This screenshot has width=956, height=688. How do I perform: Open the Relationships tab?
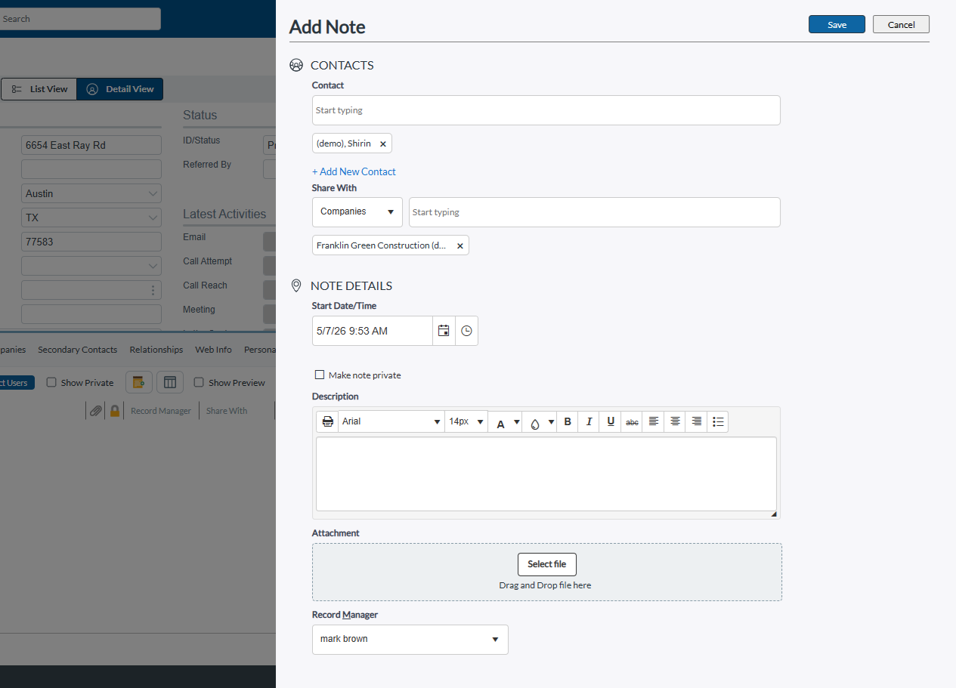(x=156, y=350)
